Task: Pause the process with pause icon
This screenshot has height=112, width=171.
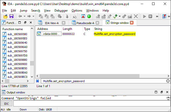Action: click(150, 16)
